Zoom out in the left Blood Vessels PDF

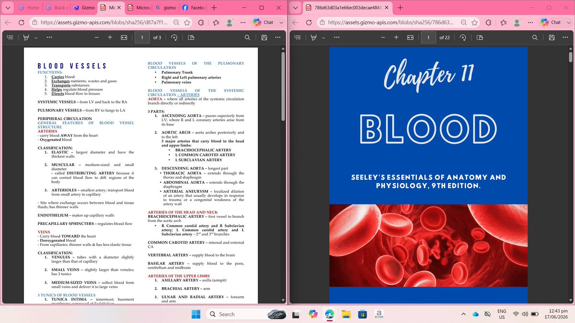click(96, 37)
